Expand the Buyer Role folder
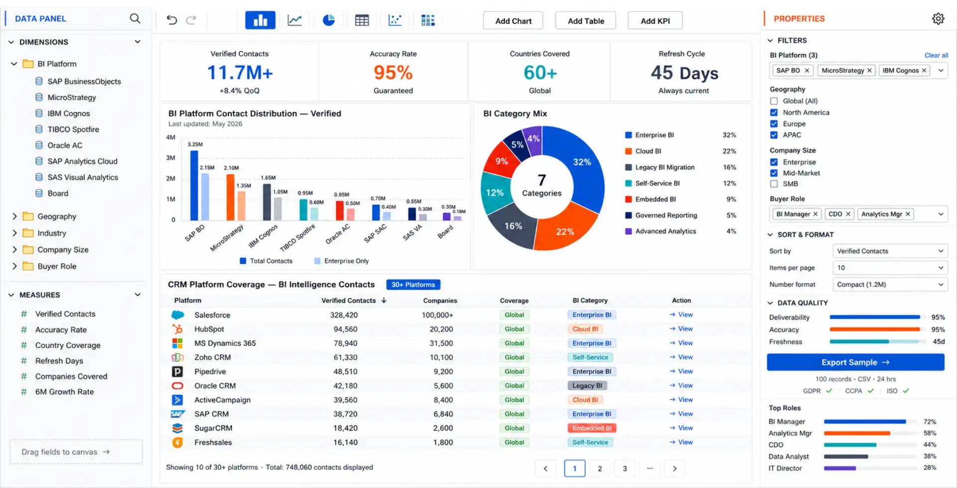The width and height of the screenshot is (957, 488). coord(14,266)
